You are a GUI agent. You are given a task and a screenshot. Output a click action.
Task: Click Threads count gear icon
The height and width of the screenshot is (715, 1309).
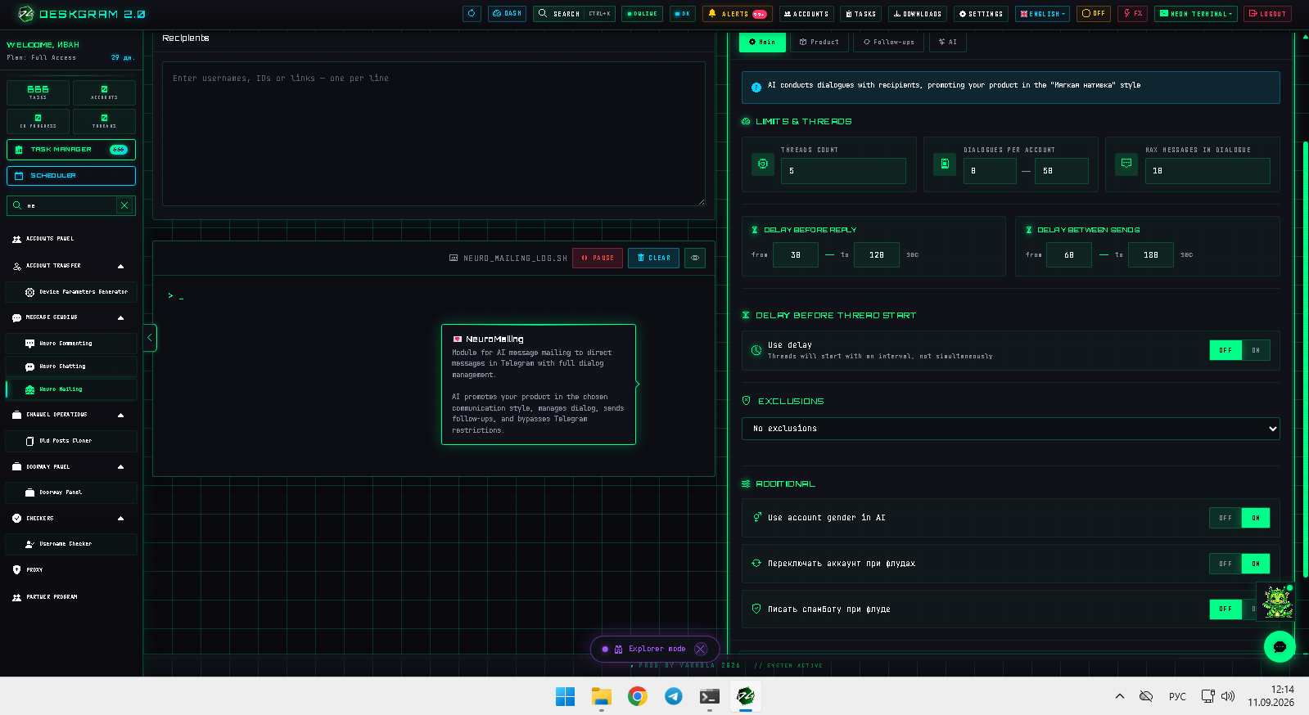[763, 164]
